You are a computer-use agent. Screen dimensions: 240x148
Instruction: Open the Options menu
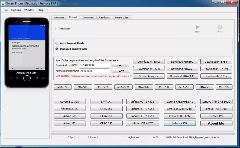click(x=16, y=10)
